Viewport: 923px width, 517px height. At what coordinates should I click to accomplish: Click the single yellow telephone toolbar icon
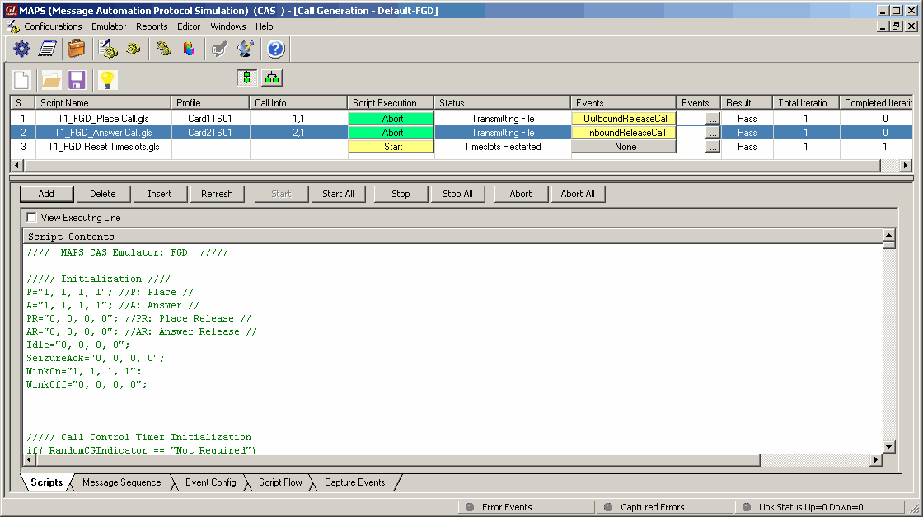click(134, 49)
